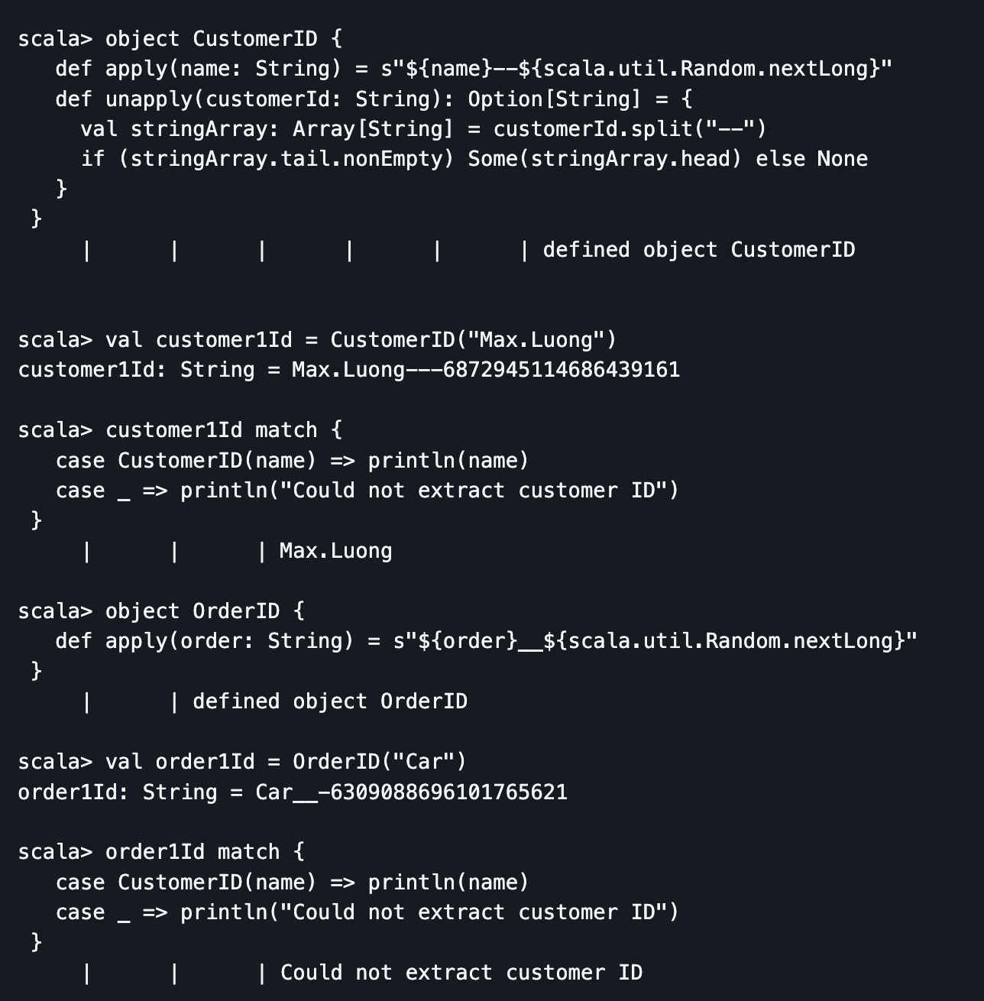
Task: Click the 'CustomerID("Max.Luong")' call
Action: click(473, 340)
